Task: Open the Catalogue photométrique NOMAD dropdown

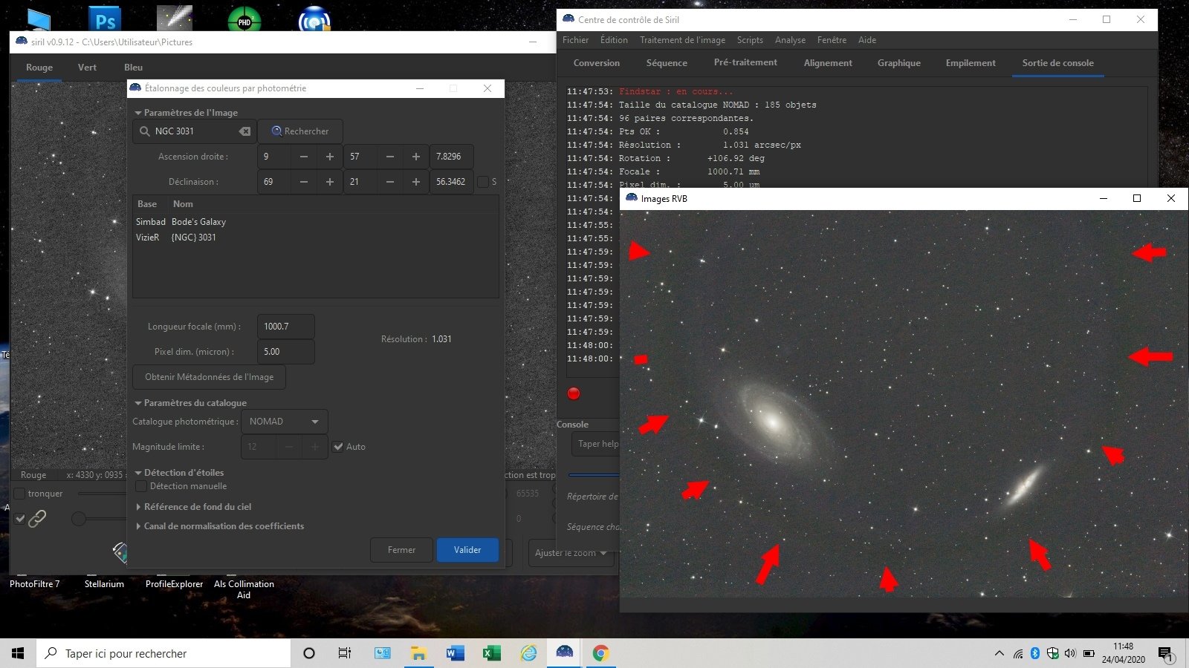Action: click(x=285, y=422)
